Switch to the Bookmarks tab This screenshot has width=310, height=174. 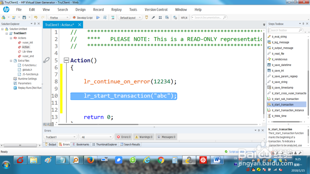(81, 144)
